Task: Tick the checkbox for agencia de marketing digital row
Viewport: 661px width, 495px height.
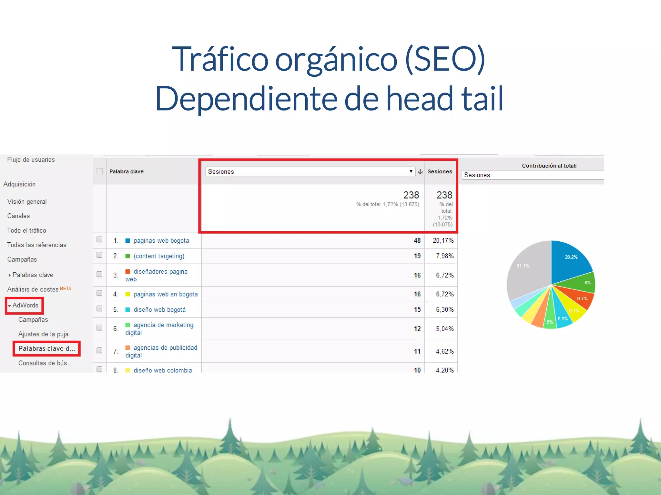Action: click(99, 328)
